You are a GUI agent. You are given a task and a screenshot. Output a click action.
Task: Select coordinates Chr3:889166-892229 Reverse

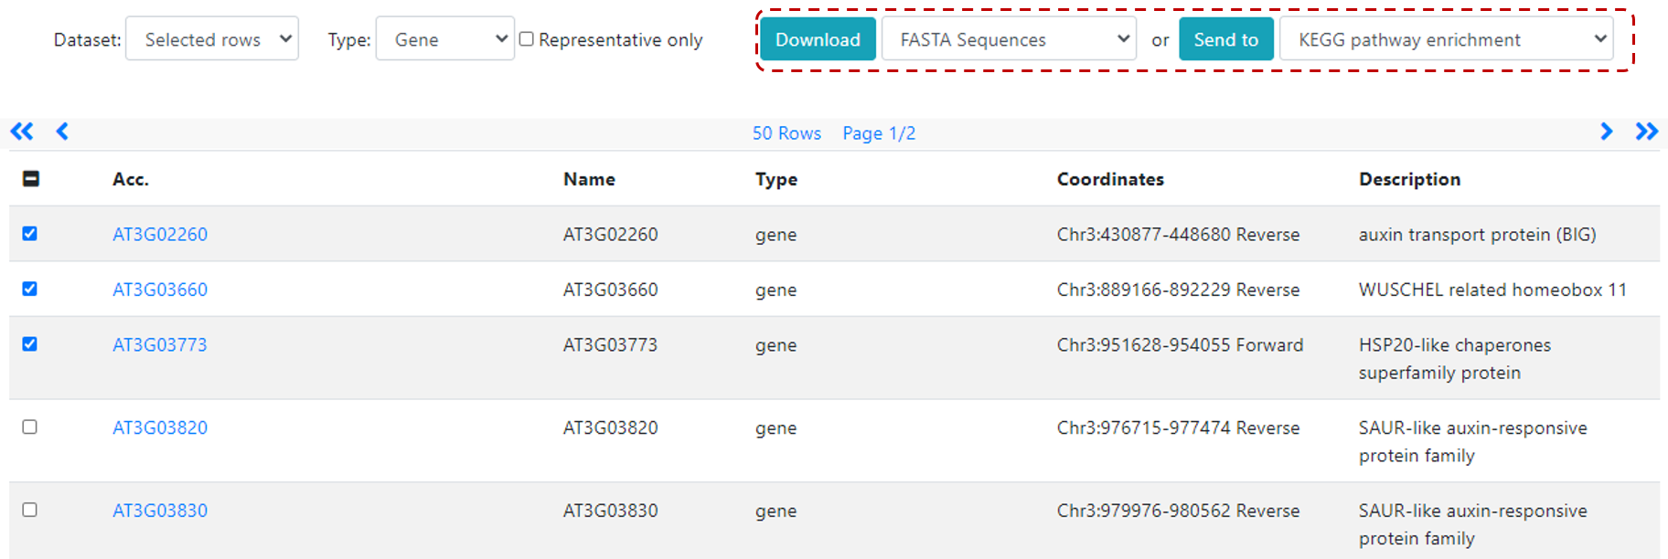pyautogui.click(x=1178, y=290)
